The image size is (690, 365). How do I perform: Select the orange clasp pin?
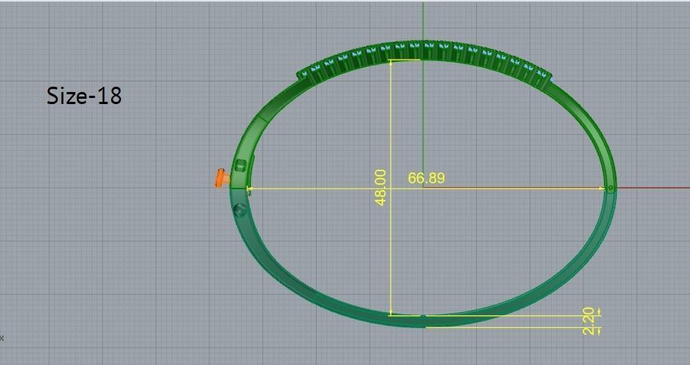pyautogui.click(x=221, y=178)
